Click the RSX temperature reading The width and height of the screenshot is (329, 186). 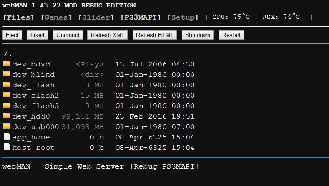281,17
